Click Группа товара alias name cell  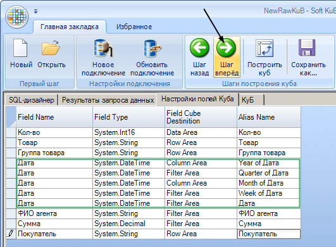pos(269,153)
